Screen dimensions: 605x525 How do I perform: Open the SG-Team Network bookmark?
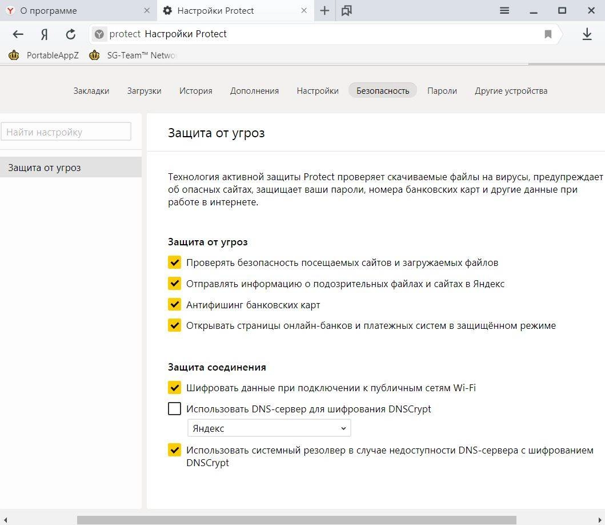coord(133,55)
